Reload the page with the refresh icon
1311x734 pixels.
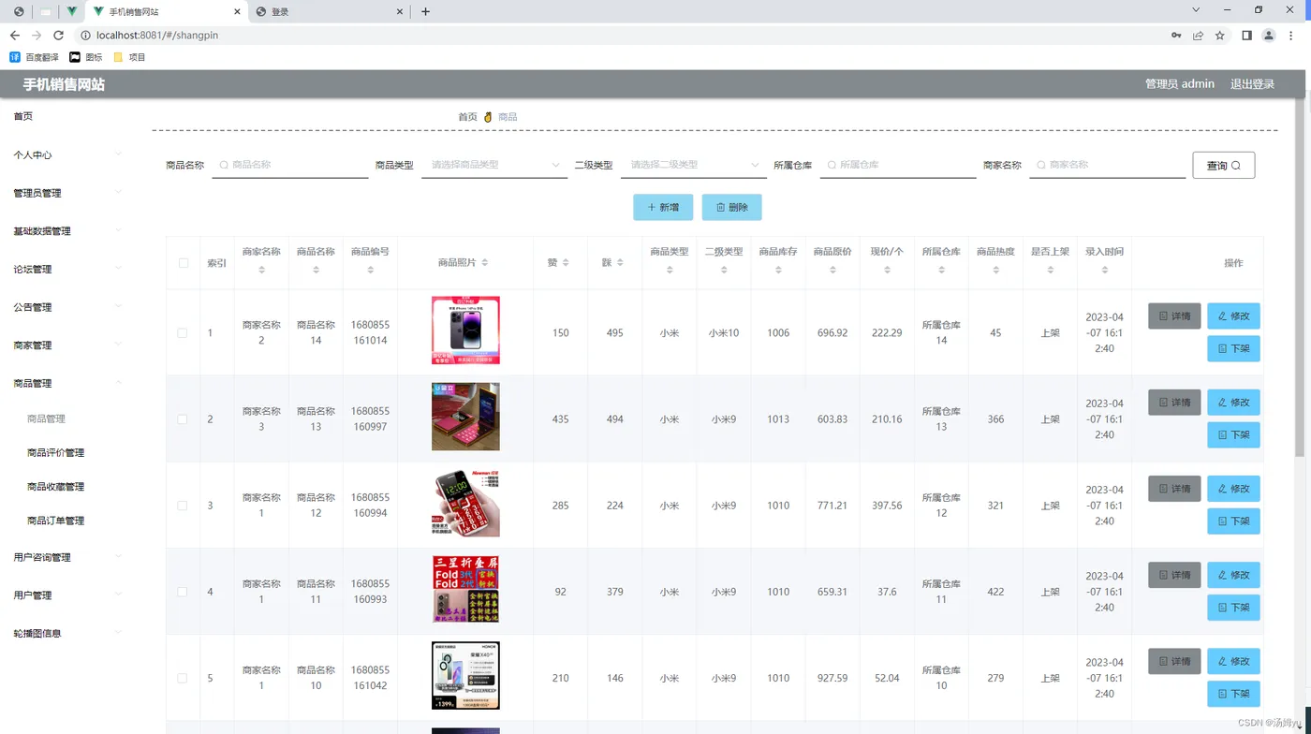tap(58, 36)
